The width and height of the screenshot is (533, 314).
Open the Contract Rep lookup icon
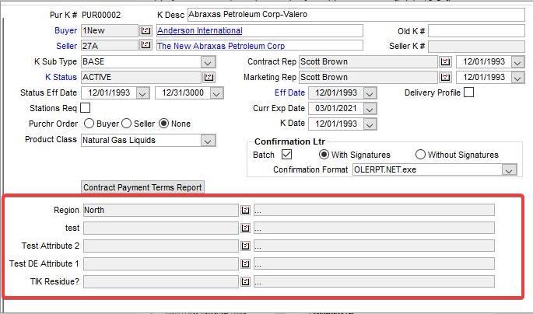[445, 62]
